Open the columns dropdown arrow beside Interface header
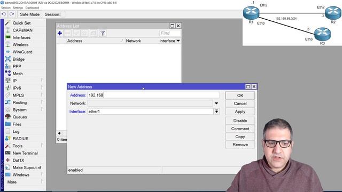The height and width of the screenshot is (192, 342). point(178,41)
